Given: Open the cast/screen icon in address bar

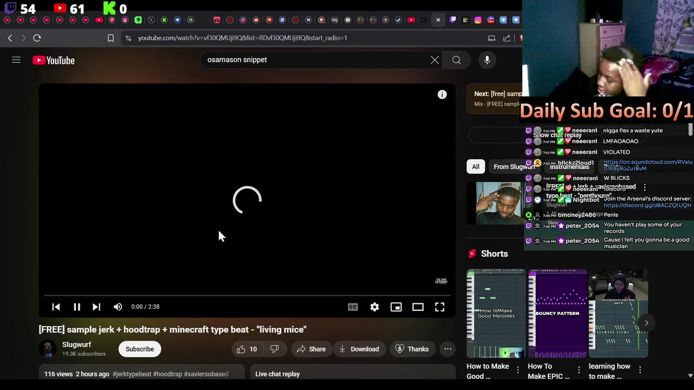Looking at the screenshot, I should [x=492, y=38].
